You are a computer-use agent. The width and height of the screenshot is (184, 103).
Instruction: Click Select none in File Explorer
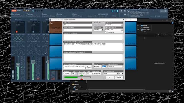145,28
